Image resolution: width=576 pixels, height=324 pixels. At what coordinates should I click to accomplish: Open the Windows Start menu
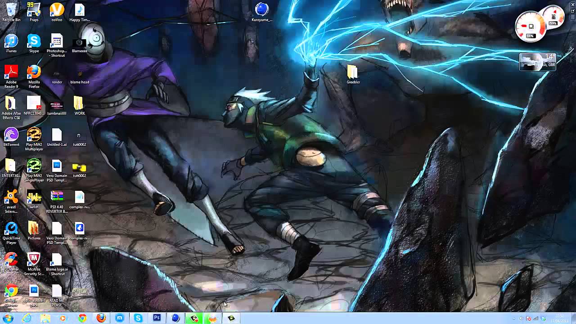point(8,318)
